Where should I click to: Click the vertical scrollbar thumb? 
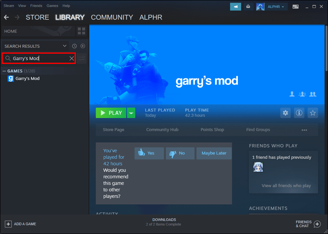pos(326,48)
